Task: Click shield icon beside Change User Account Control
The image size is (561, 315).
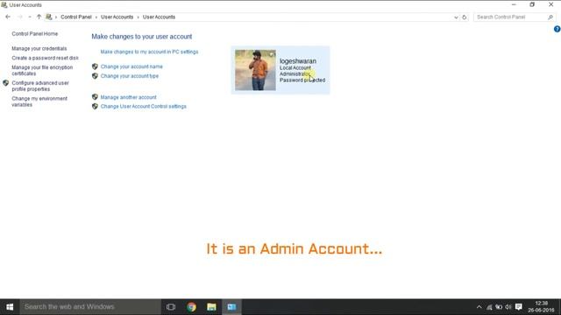Action: 95,106
